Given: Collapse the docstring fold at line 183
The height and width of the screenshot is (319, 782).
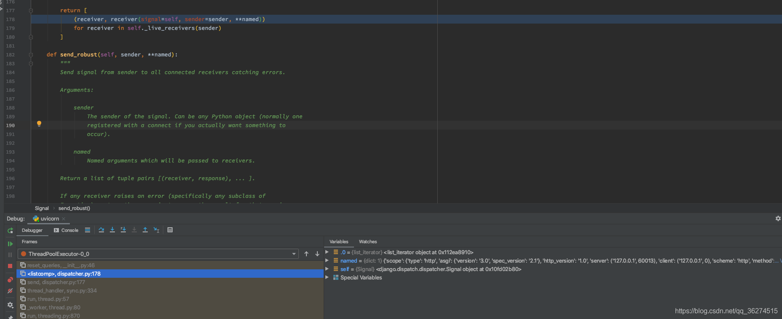Looking at the screenshot, I should click(31, 64).
